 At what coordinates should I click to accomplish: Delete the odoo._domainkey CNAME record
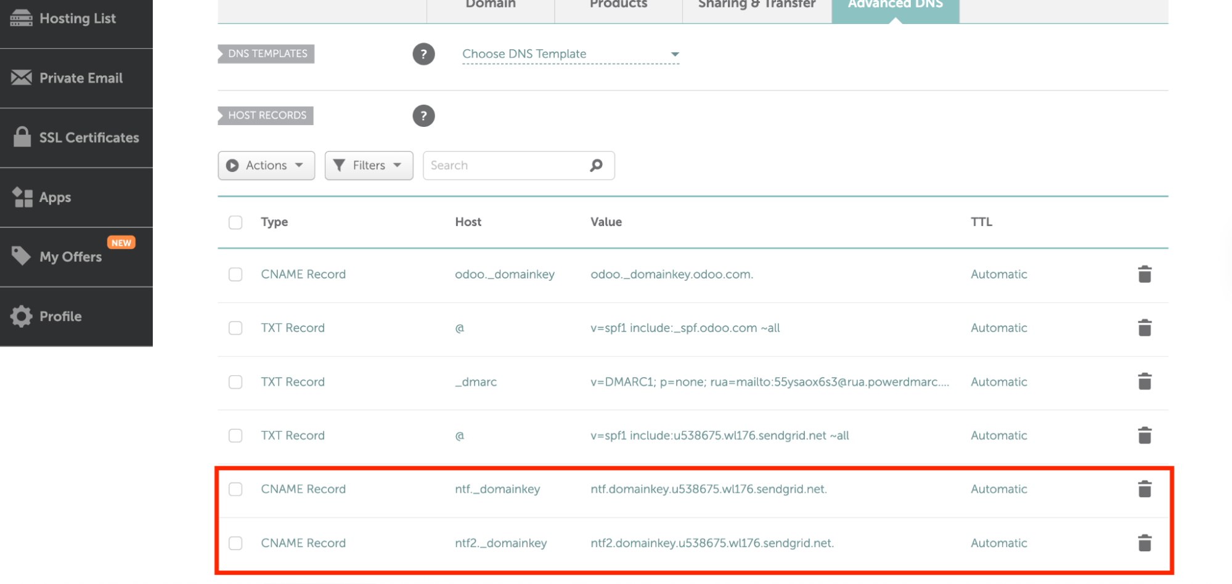point(1144,274)
